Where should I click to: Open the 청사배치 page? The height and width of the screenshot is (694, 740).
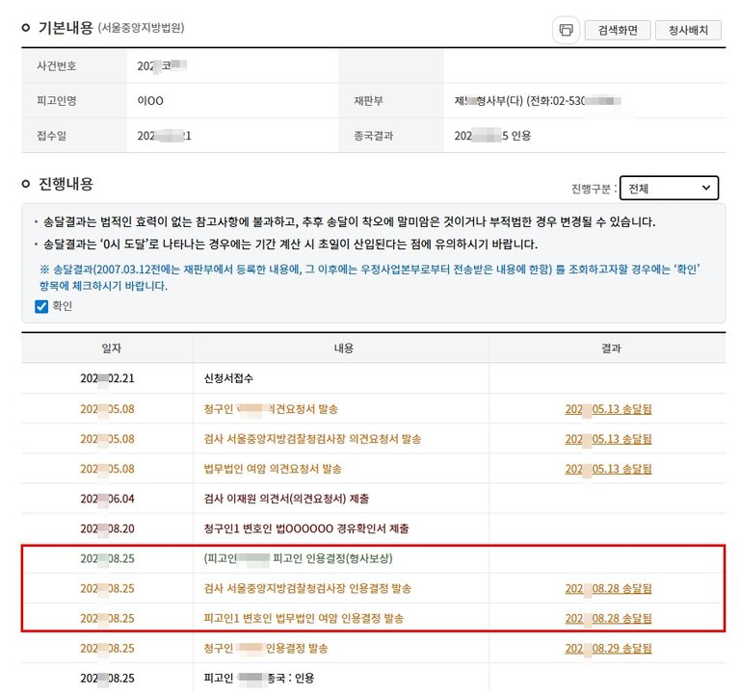coord(688,30)
